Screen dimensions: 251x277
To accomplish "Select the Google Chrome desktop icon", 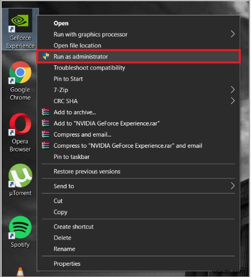I will pos(20,81).
